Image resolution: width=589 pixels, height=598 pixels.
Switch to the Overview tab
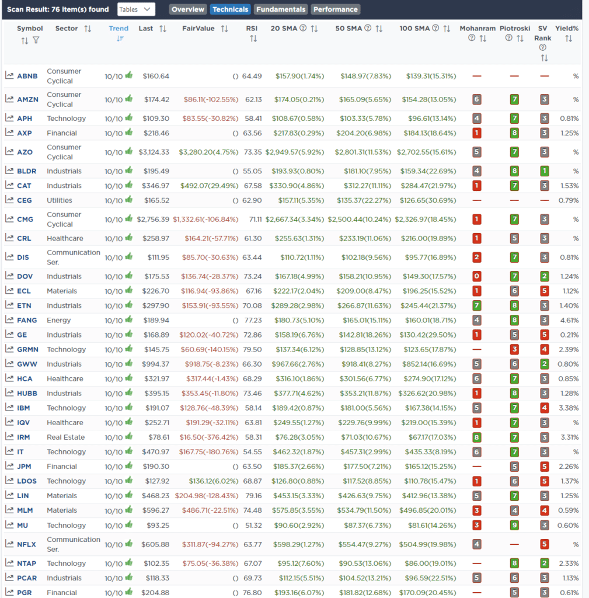coord(187,9)
